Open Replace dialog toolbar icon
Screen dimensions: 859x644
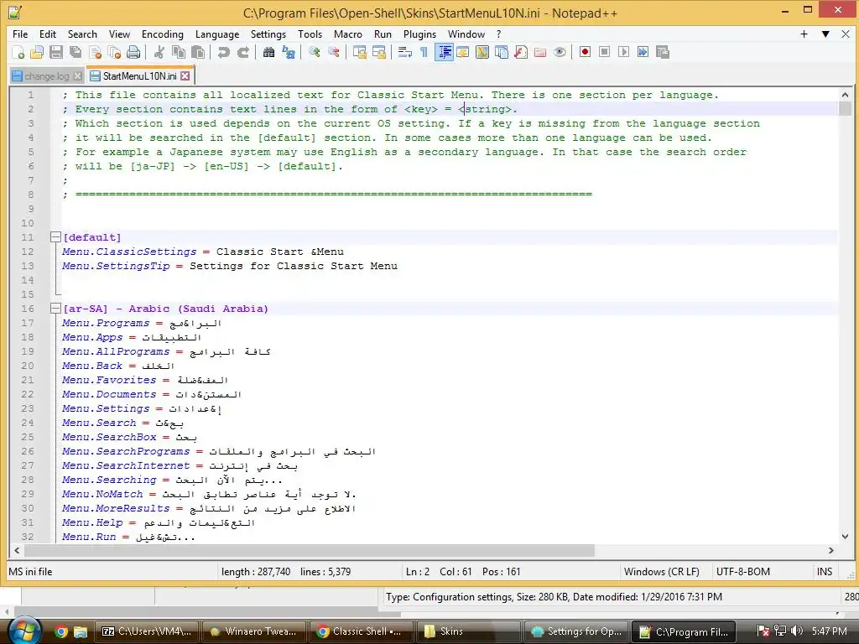coord(289,52)
